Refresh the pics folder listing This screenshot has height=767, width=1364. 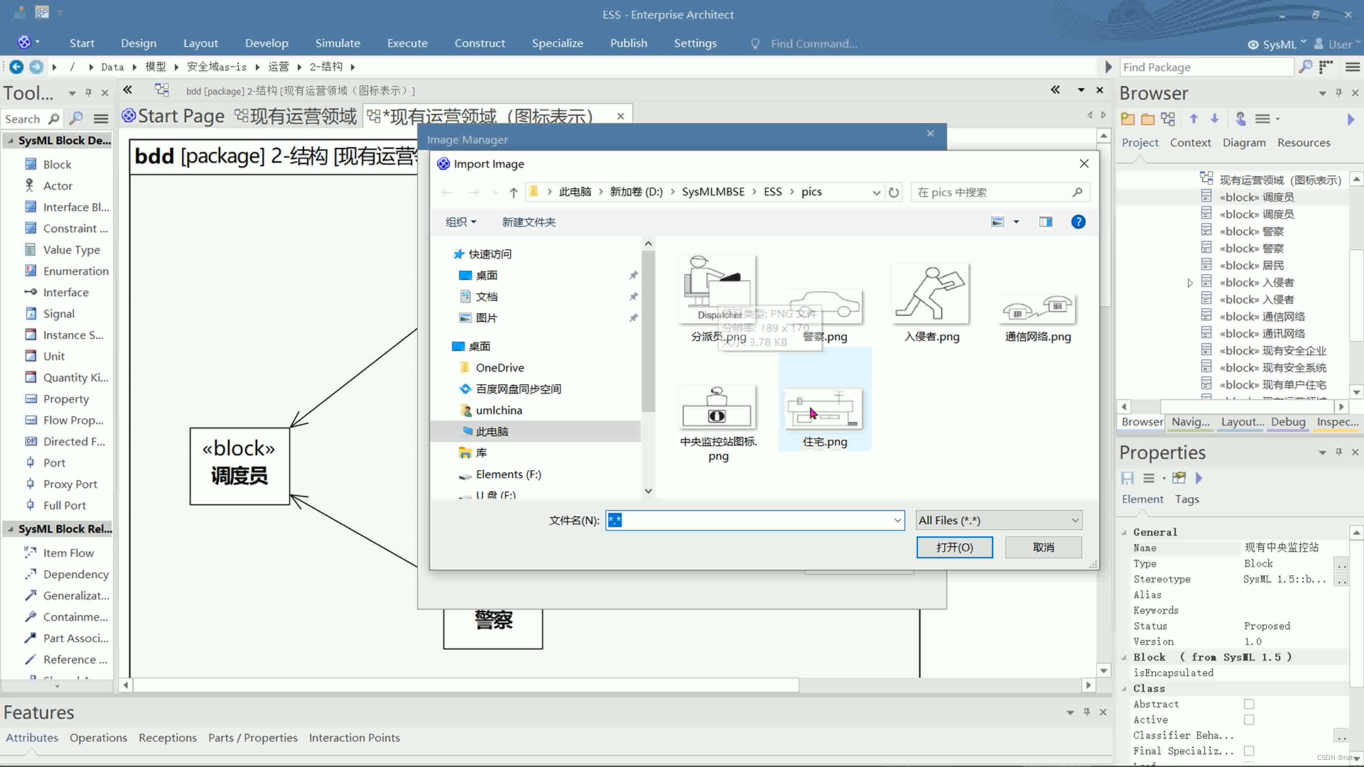click(894, 192)
